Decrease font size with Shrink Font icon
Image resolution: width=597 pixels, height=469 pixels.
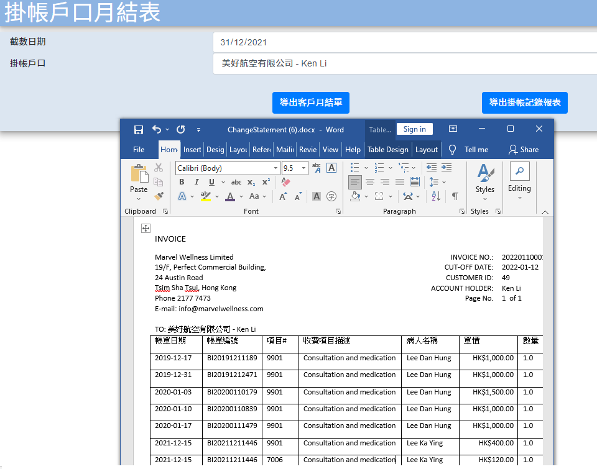point(298,196)
